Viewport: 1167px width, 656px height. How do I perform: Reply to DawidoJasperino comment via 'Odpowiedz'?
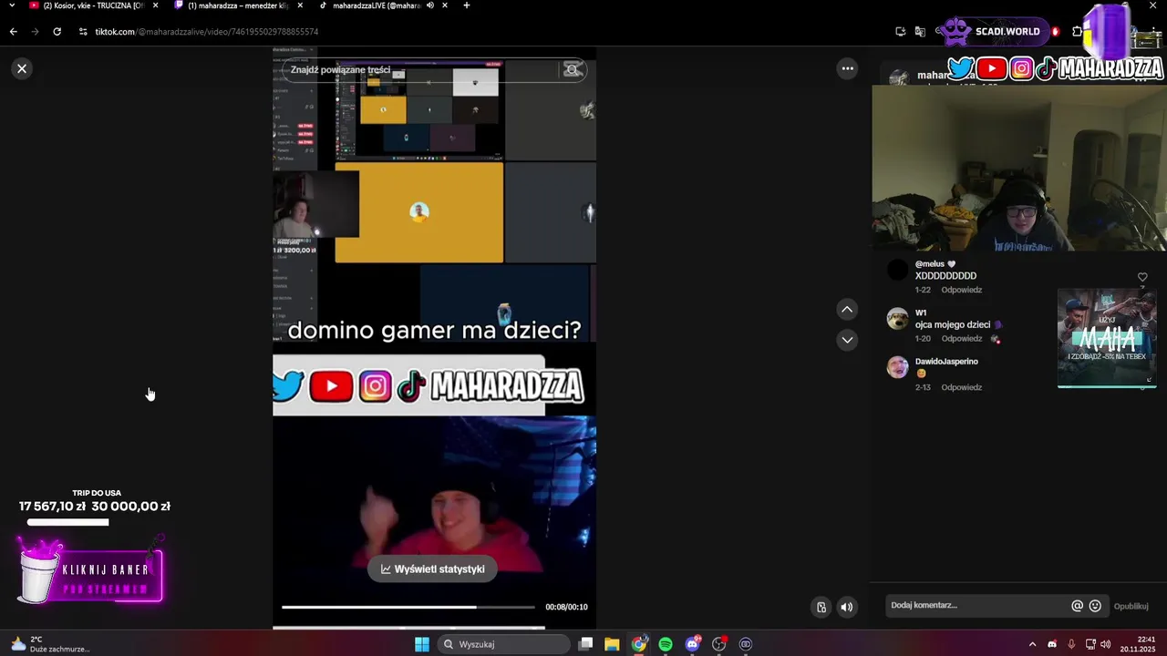click(x=962, y=387)
